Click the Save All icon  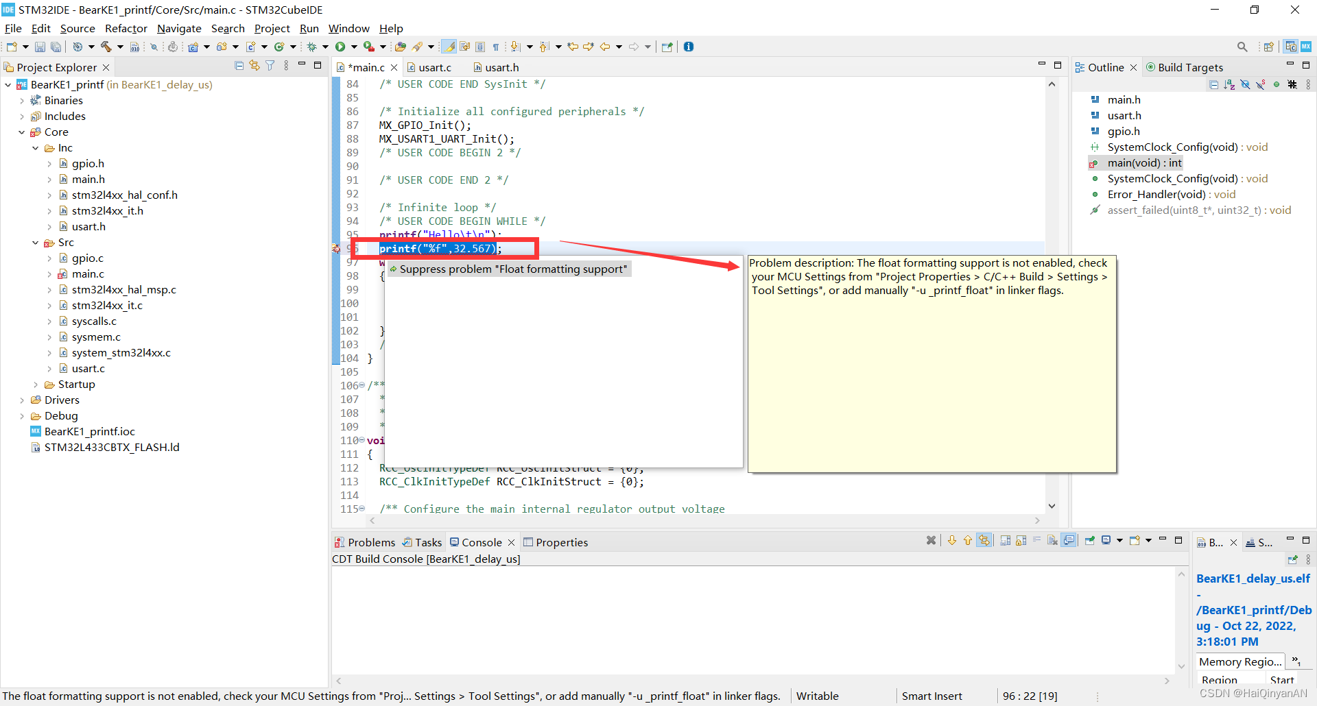56,47
